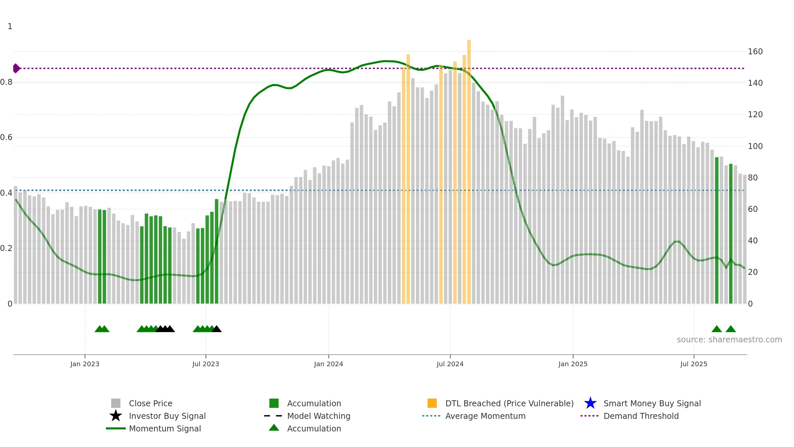Click the green Accumulation square legend icon

[x=274, y=403]
